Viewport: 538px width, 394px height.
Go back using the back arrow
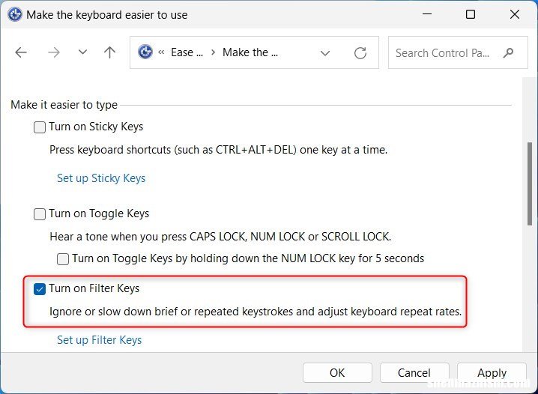21,52
